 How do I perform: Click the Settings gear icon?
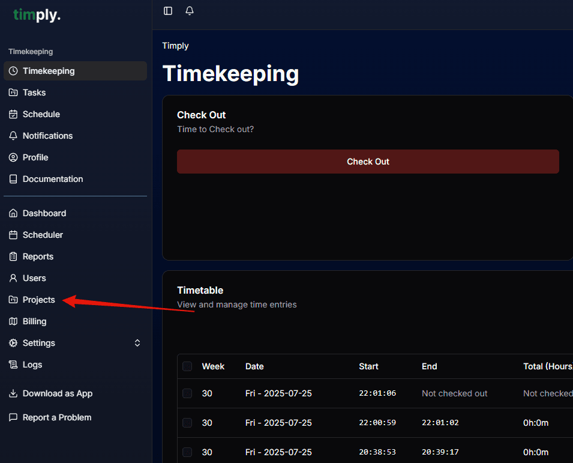pyautogui.click(x=13, y=343)
